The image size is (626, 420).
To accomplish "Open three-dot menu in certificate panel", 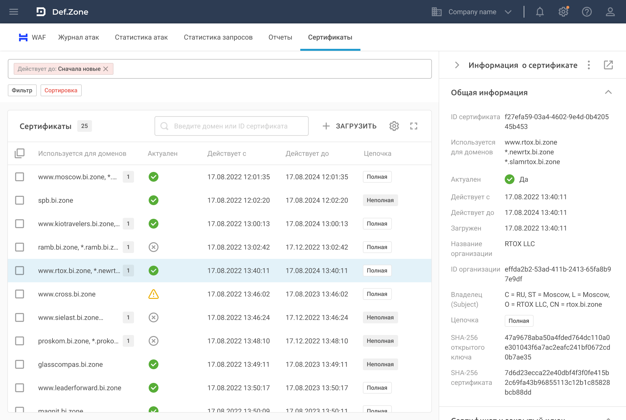I will click(x=589, y=65).
